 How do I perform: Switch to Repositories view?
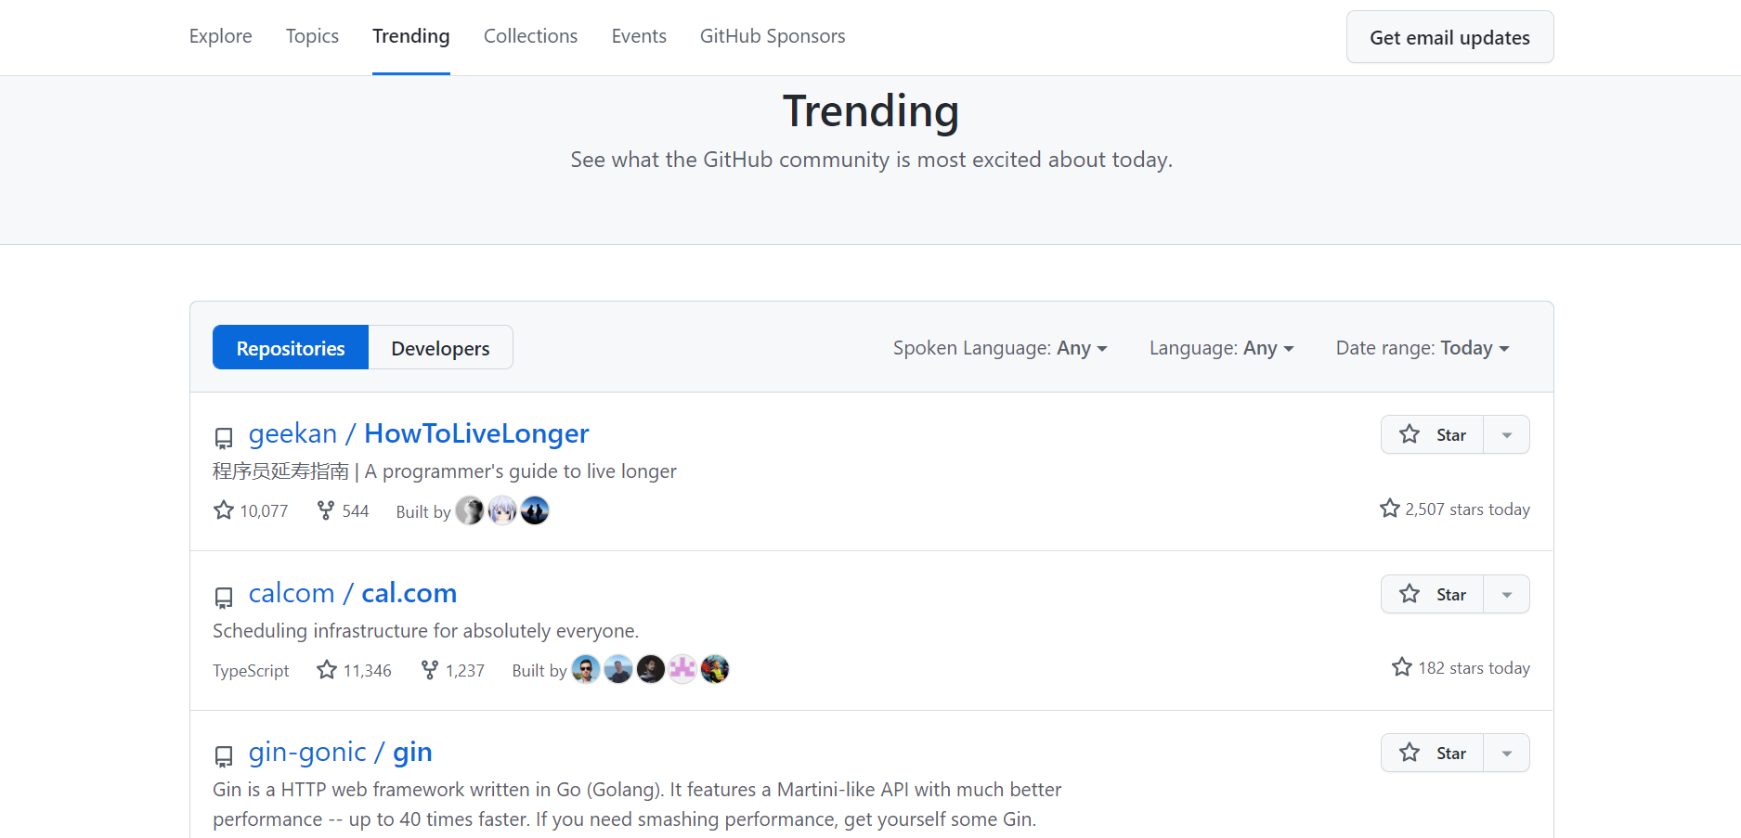pos(291,348)
